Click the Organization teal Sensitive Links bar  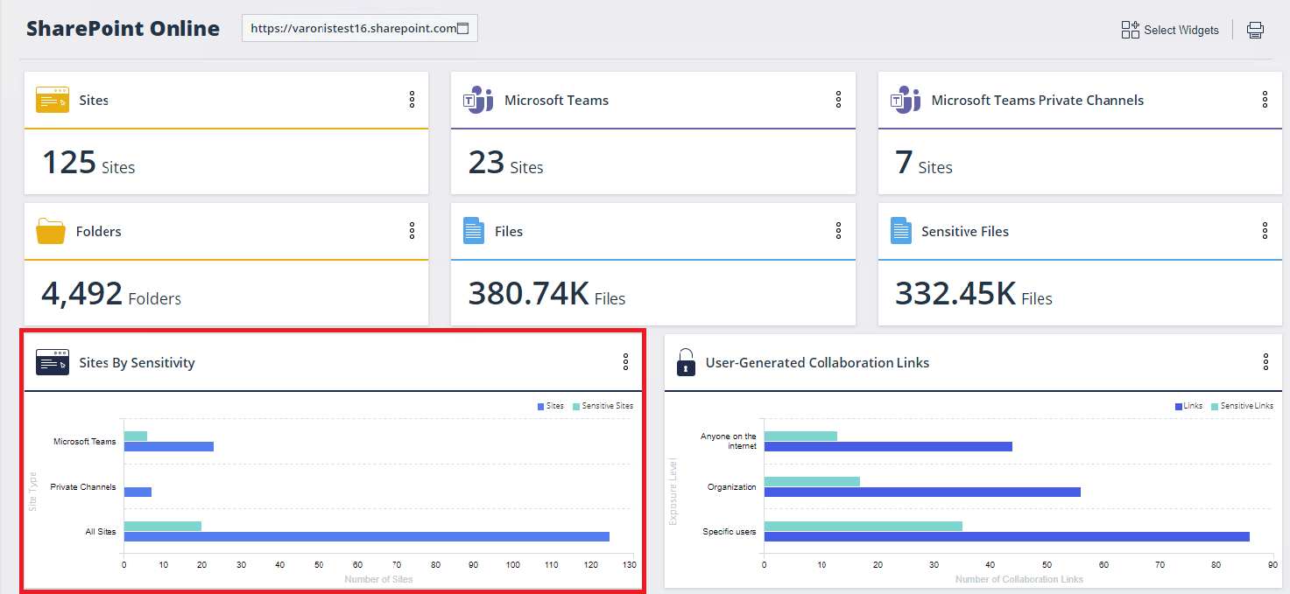pyautogui.click(x=812, y=481)
